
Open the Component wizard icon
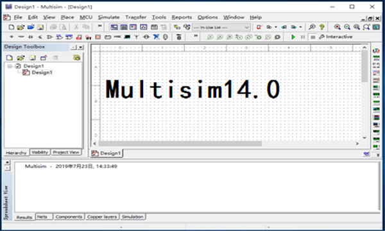tap(177, 27)
